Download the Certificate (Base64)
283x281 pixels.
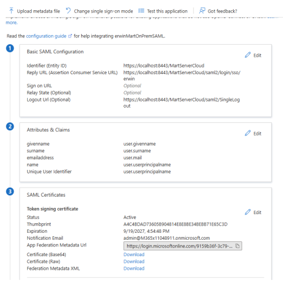pos(134,254)
